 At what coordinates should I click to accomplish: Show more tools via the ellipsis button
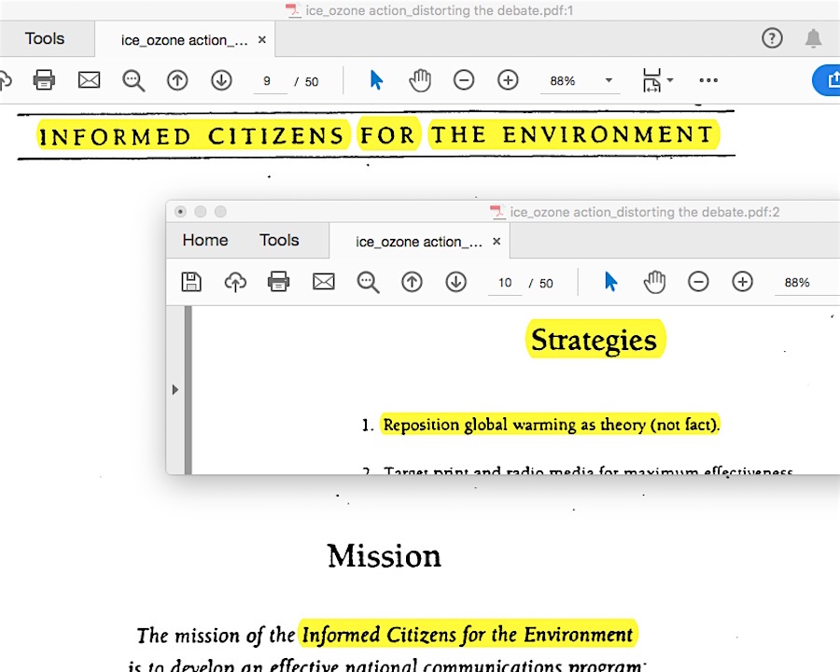click(x=708, y=81)
